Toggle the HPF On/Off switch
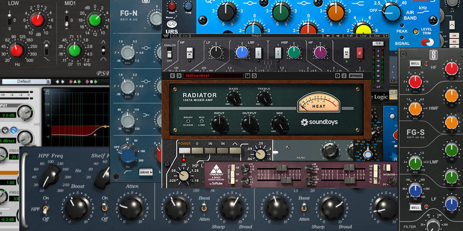Image resolution: width=463 pixels, height=231 pixels. (45, 209)
